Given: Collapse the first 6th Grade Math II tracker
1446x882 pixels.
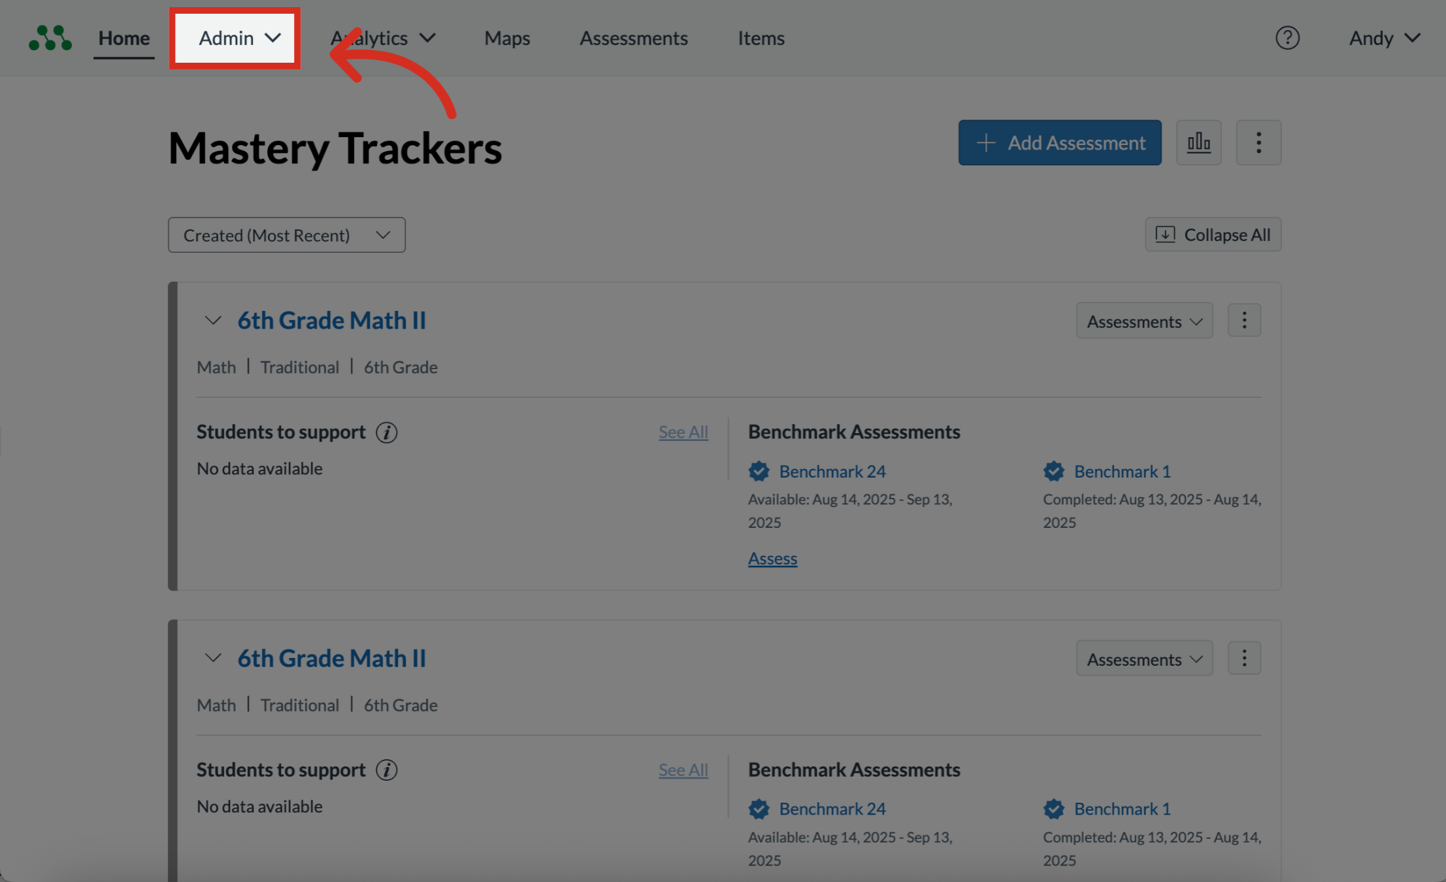Looking at the screenshot, I should [x=213, y=321].
